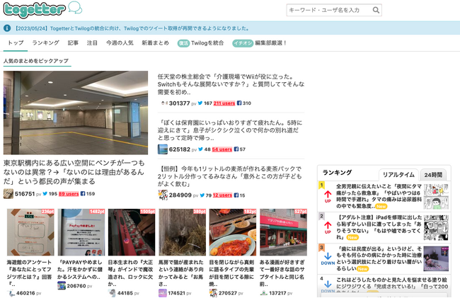Click the author avatar beside 625182 pv

tap(163, 149)
